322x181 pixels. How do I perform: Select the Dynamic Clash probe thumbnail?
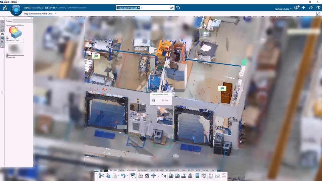[x=15, y=32]
